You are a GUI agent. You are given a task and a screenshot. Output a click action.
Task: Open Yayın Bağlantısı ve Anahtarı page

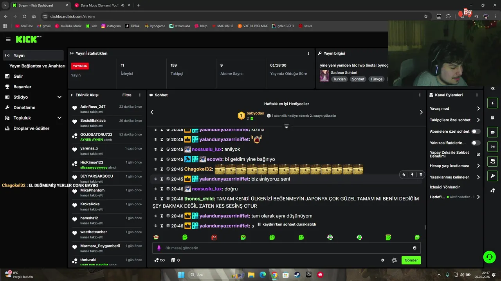coord(37,66)
